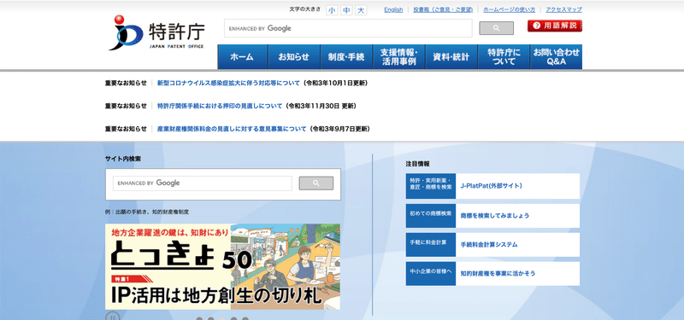Image resolution: width=684 pixels, height=320 pixels.
Task: Click the 手軽に料金計算 label box
Action: coord(431,245)
